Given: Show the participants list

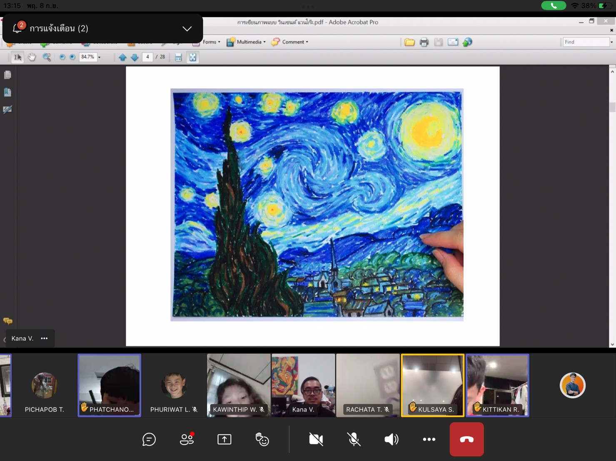Looking at the screenshot, I should (187, 439).
